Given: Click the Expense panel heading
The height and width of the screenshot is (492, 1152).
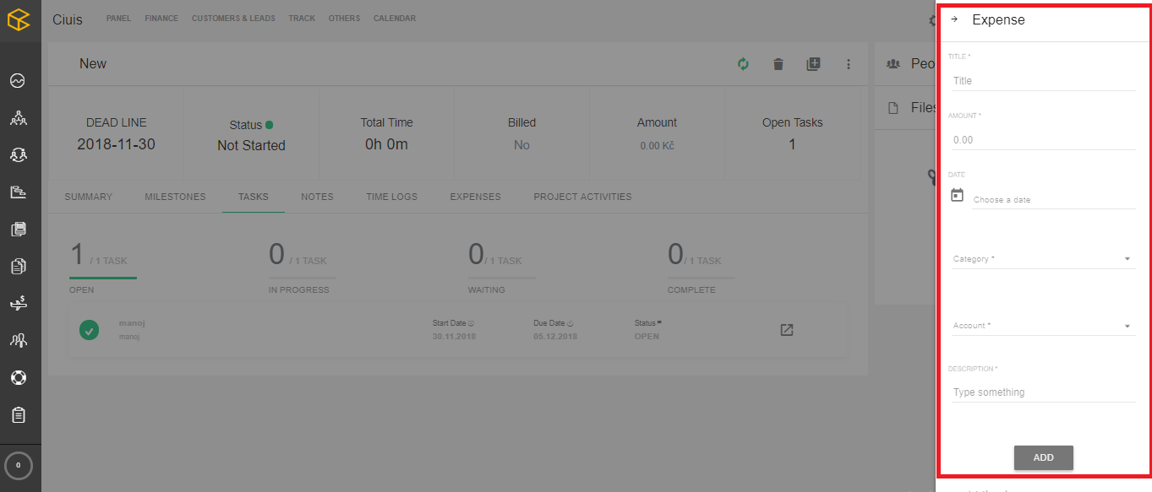Looking at the screenshot, I should (998, 19).
